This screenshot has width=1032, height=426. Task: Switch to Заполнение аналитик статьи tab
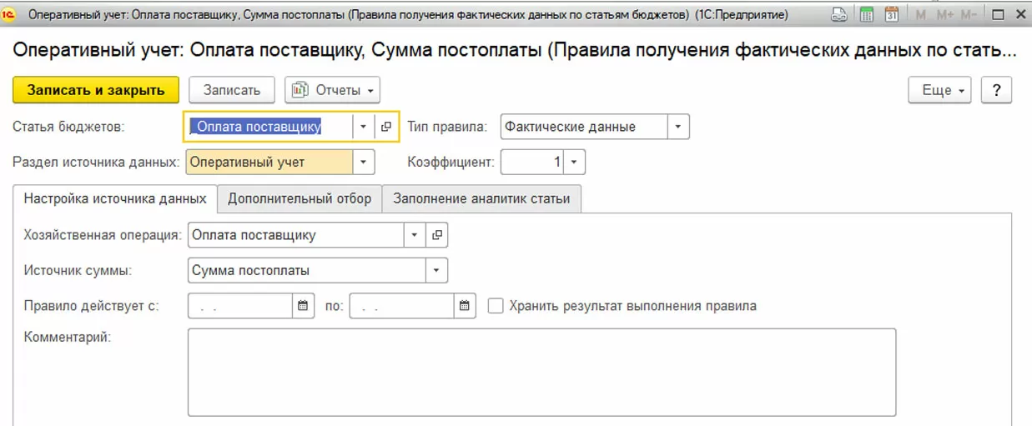(x=481, y=198)
